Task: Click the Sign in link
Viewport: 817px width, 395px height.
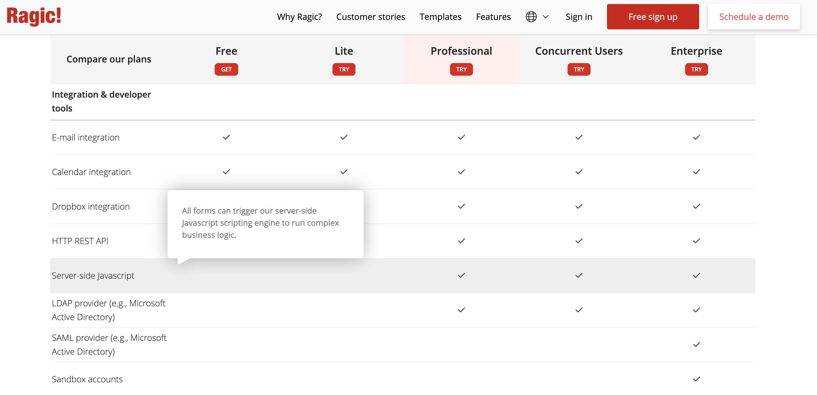Action: (578, 17)
